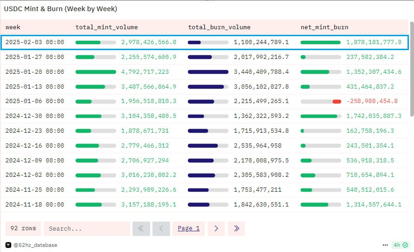Click into the Search... field
Screen dimensions: 414x252
(87, 228)
